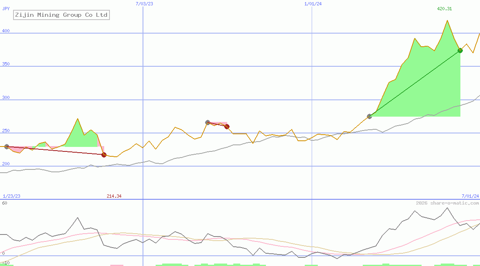Click the large green shaded profit area
Screen dimensions: 480x266
tap(425, 94)
